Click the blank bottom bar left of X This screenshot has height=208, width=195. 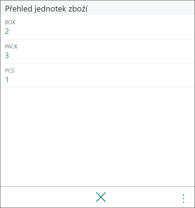(x=48, y=197)
